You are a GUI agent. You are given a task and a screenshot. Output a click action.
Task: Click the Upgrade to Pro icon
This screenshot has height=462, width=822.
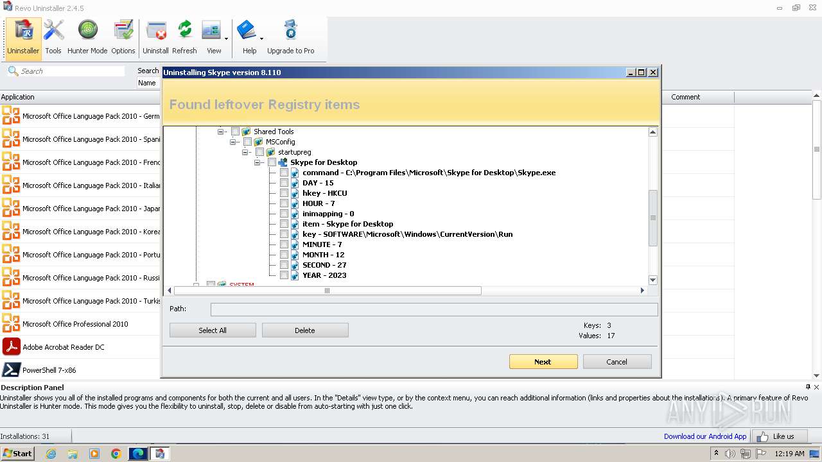point(290,37)
